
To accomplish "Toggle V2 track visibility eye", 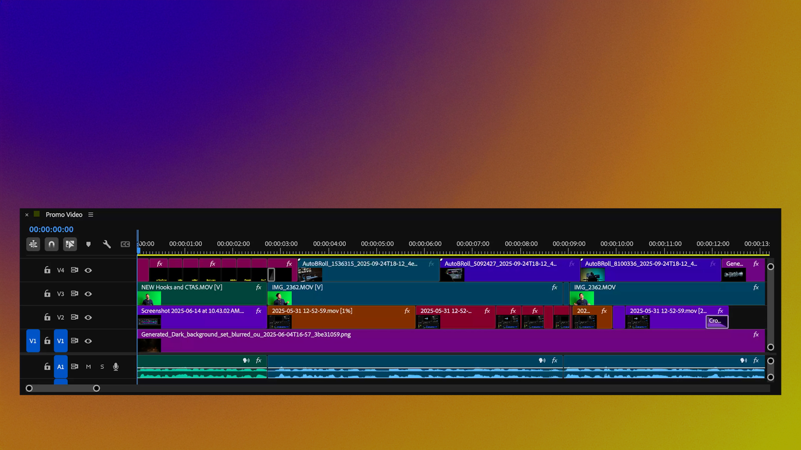I will pos(88,317).
